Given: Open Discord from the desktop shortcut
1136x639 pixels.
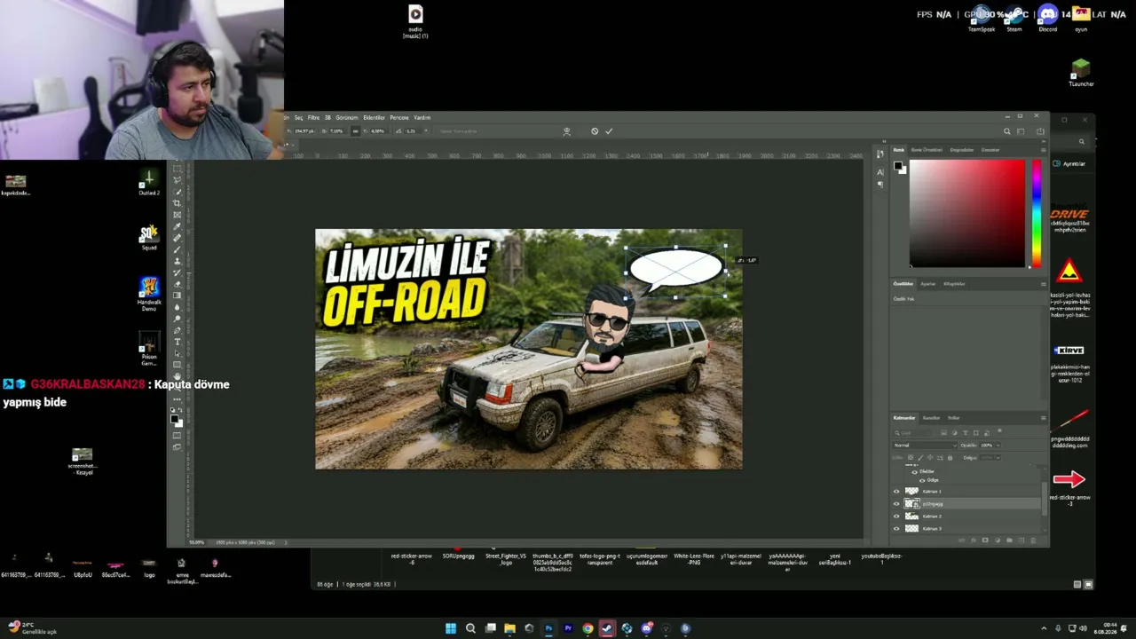Looking at the screenshot, I should pos(1048,18).
